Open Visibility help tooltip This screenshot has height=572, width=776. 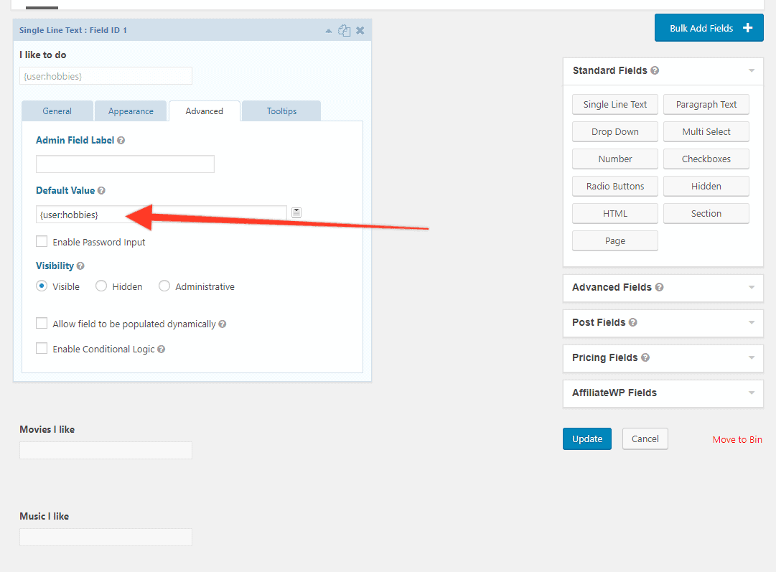80,266
